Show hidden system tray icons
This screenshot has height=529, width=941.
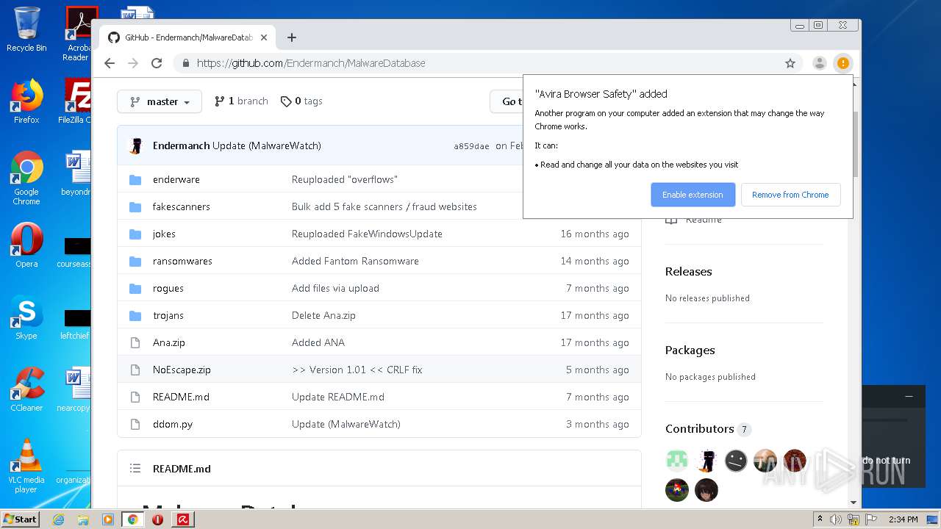pyautogui.click(x=820, y=519)
